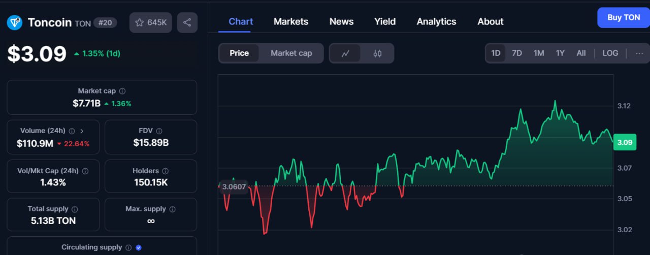
Task: Open the News tab
Action: pyautogui.click(x=341, y=21)
